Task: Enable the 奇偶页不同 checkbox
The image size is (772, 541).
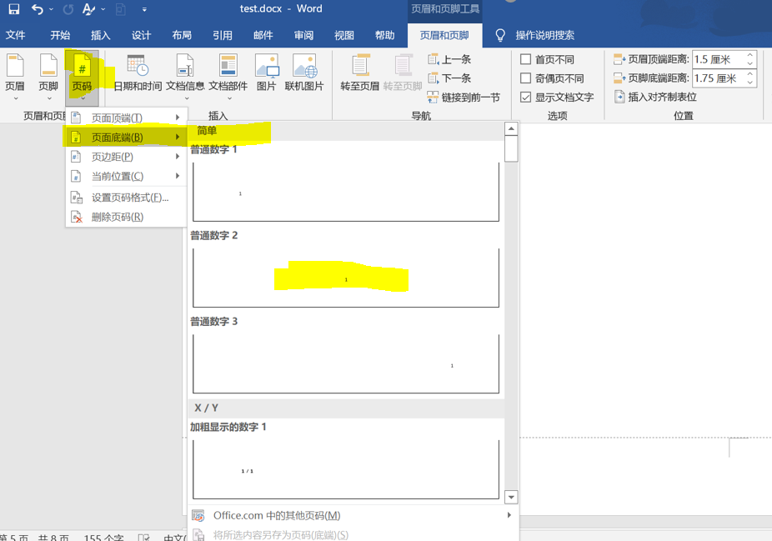Action: pos(526,78)
